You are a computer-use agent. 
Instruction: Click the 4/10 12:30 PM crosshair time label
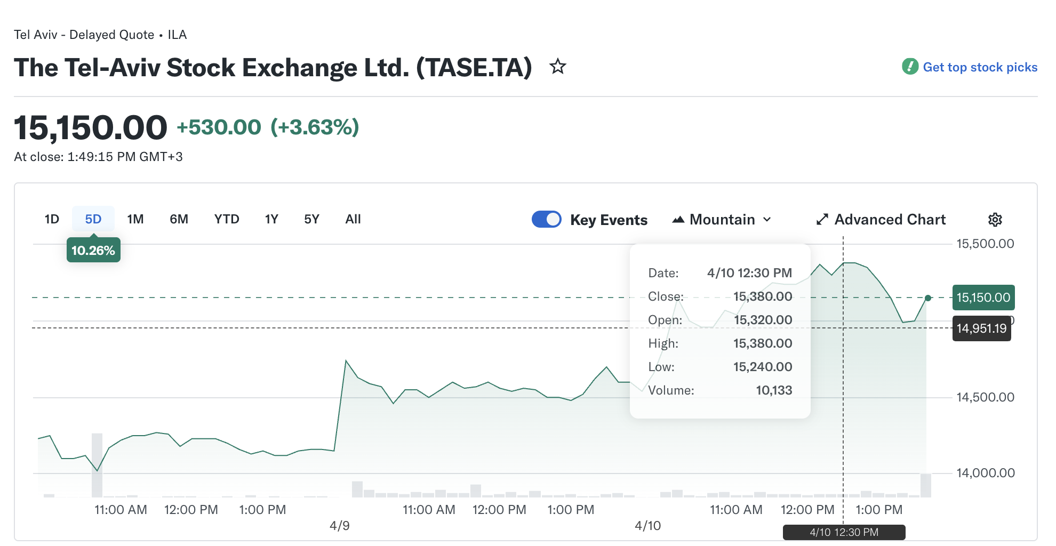[x=844, y=532]
